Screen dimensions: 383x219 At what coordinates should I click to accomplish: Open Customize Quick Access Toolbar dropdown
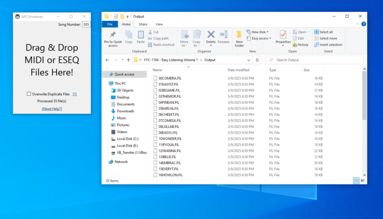[x=127, y=17]
